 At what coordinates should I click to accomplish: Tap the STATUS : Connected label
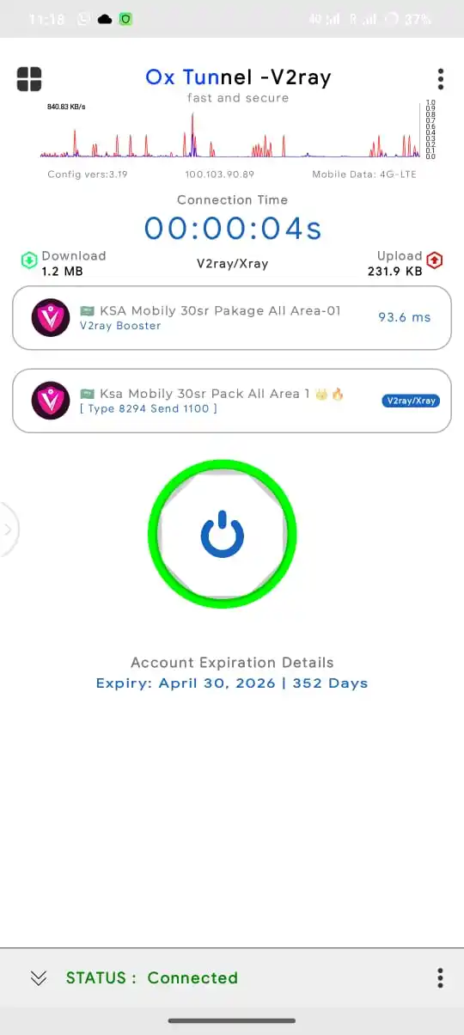(152, 977)
